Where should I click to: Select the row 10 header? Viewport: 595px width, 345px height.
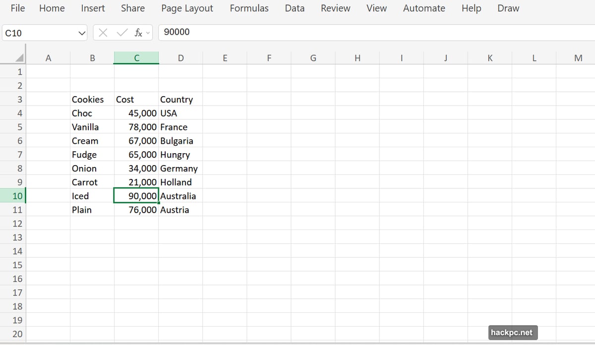(x=17, y=196)
